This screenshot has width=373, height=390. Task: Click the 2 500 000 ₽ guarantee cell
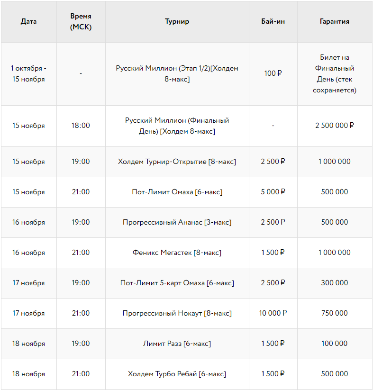(335, 126)
